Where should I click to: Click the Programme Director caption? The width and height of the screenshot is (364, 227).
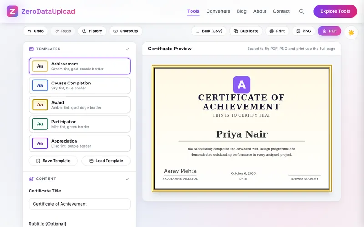coord(180,179)
